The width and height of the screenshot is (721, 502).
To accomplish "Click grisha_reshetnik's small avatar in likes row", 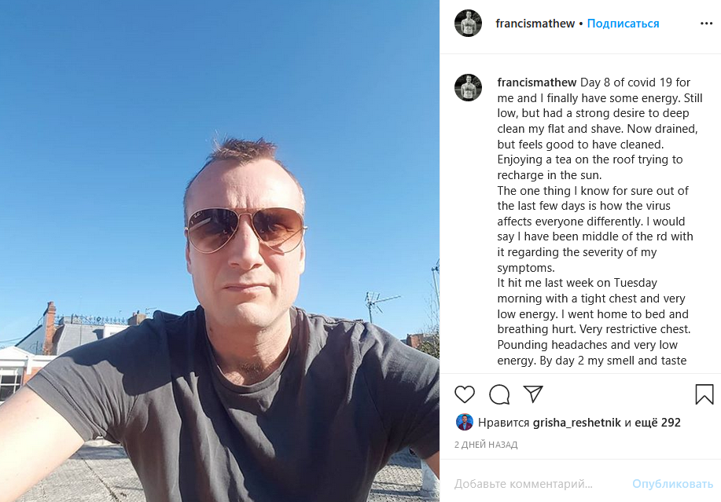I will [x=465, y=422].
